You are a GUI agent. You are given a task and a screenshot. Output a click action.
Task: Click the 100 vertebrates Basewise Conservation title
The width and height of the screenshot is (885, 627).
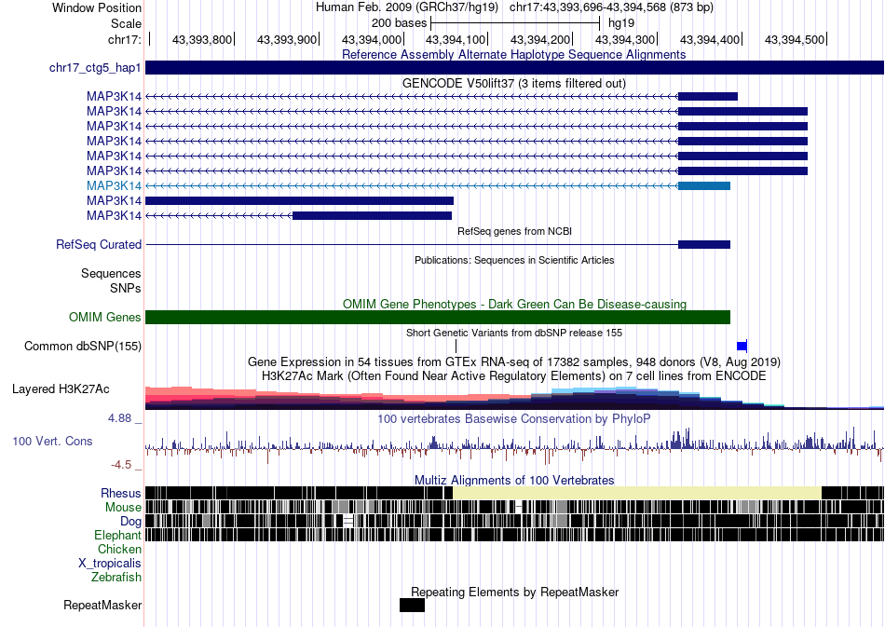[514, 418]
